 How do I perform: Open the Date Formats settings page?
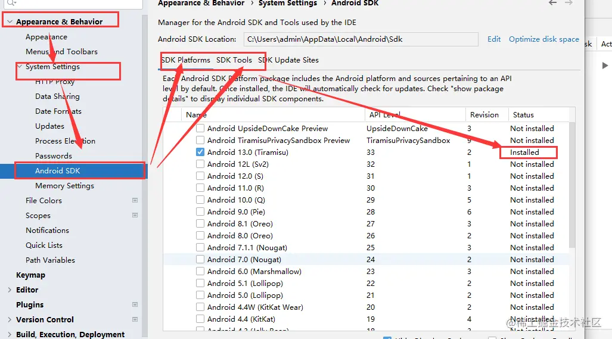point(58,111)
